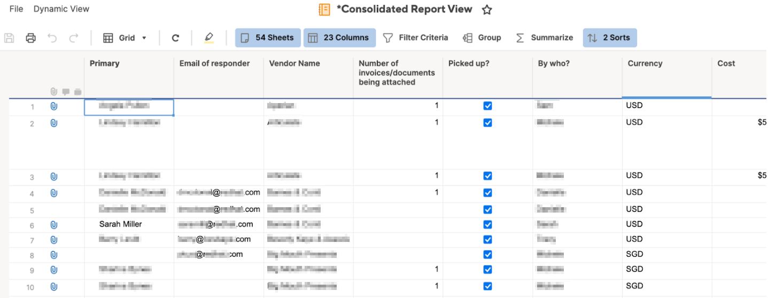Uncheck Picked up checkbox in row 10

(x=487, y=286)
